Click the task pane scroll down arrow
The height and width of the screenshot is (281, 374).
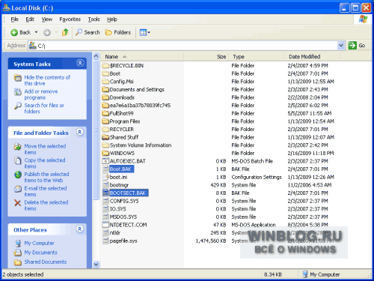[x=96, y=264]
